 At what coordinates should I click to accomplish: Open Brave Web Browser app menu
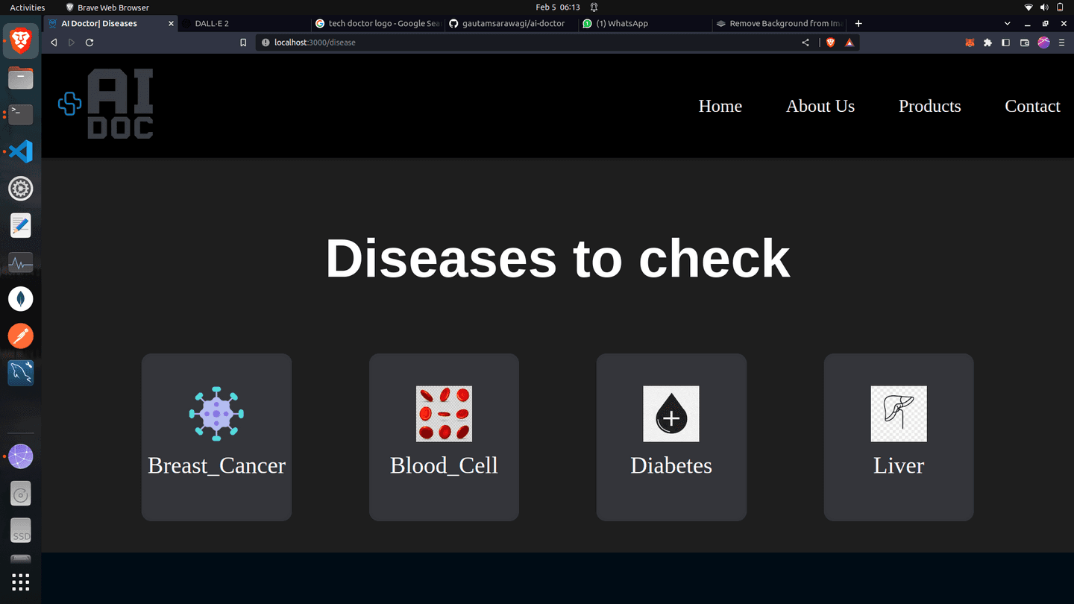coord(107,7)
